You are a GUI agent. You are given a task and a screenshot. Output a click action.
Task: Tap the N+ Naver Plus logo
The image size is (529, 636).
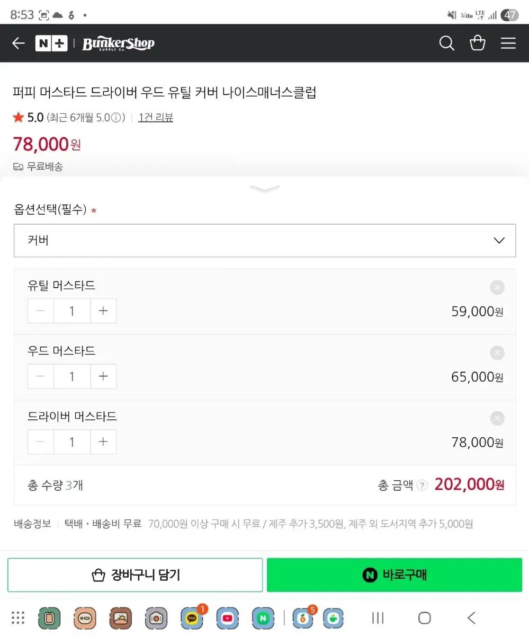[x=51, y=43]
